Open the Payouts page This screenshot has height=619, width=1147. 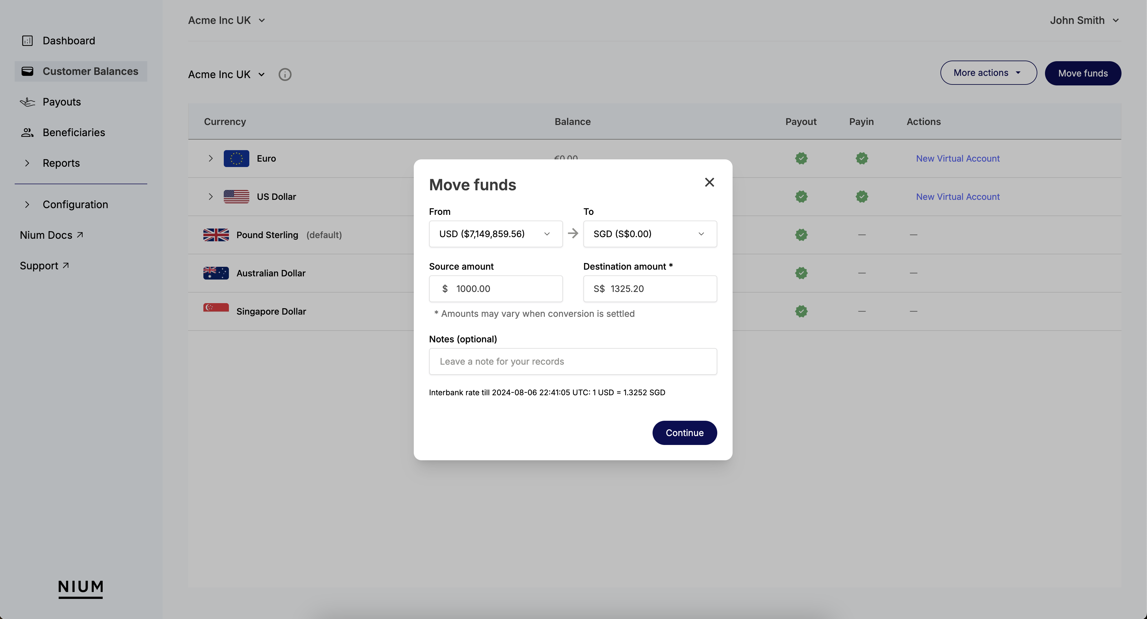62,102
